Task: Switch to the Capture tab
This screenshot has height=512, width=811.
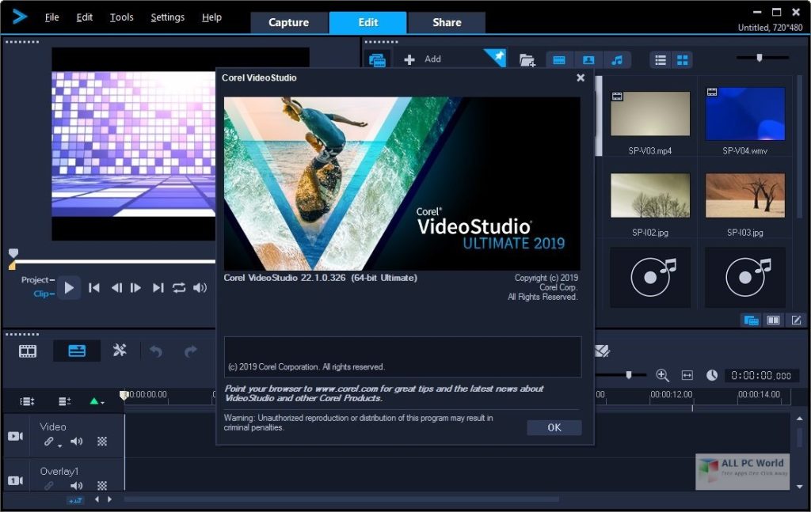Action: 288,22
